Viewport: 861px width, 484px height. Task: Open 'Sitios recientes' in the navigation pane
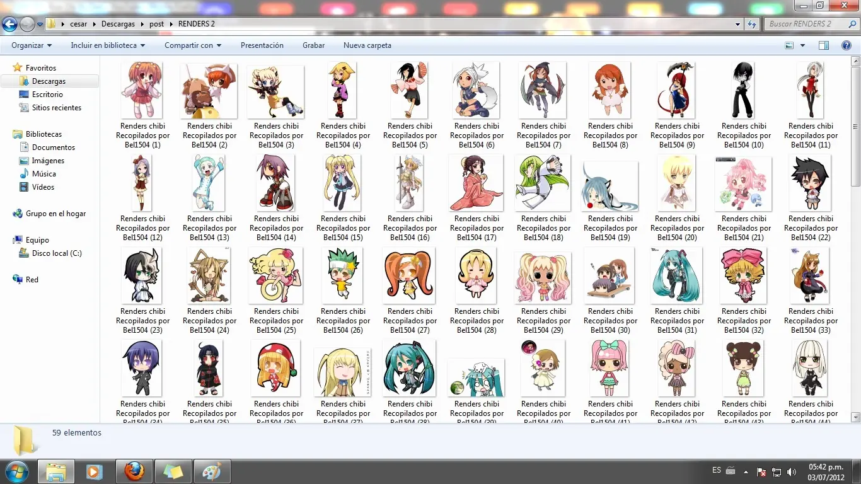[x=57, y=108]
